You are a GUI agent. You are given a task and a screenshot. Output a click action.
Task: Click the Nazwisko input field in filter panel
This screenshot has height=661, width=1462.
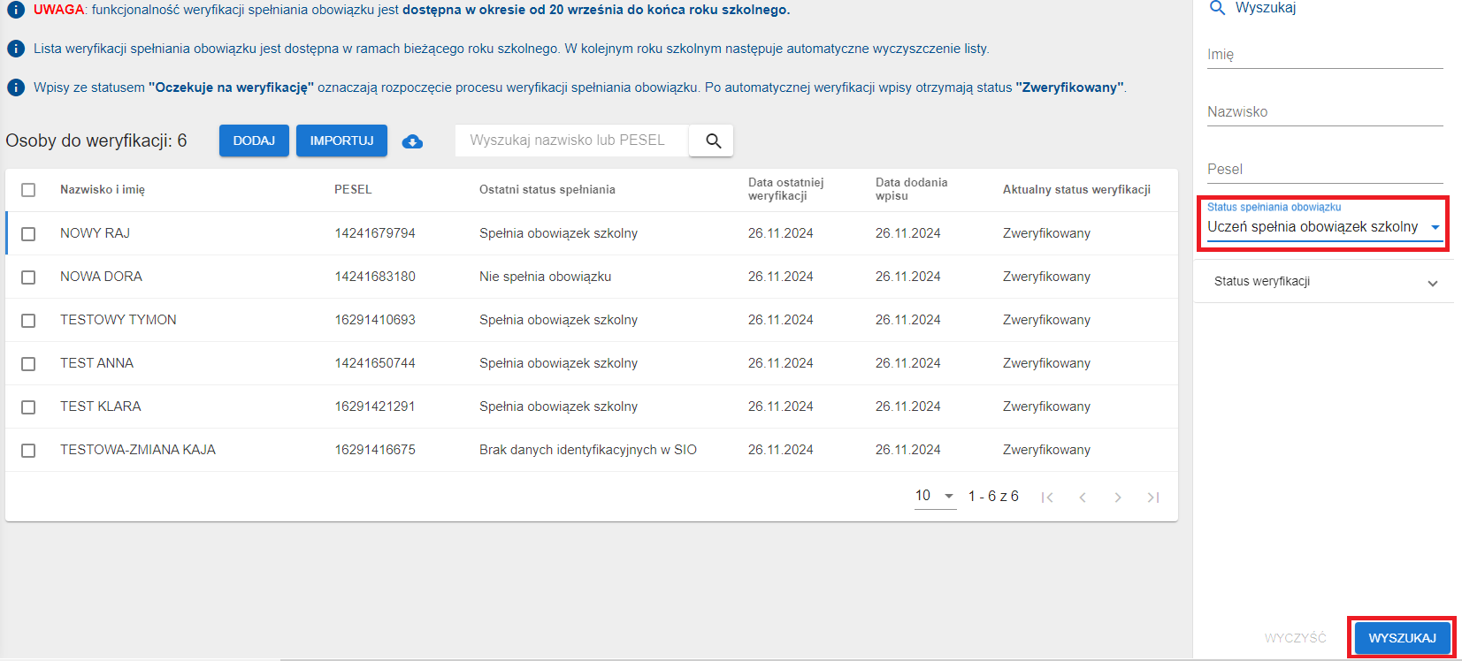coord(1324,112)
